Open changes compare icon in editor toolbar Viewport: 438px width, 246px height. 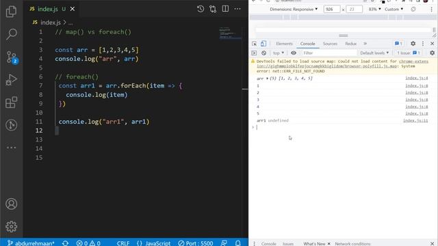[x=213, y=9]
